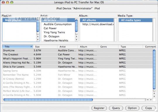
Task: Sort by the Album column header
Action: click(x=88, y=47)
